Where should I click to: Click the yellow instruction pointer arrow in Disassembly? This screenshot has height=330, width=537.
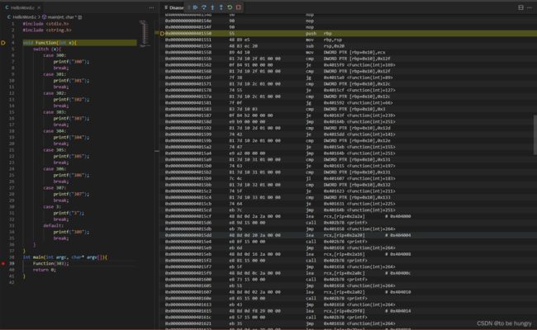(x=162, y=34)
